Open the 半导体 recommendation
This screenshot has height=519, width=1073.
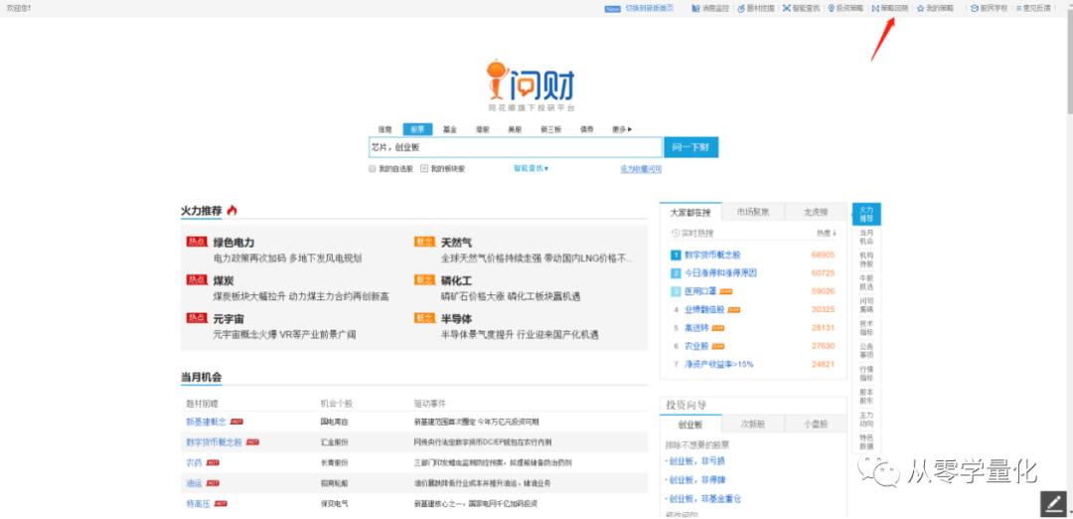(456, 319)
